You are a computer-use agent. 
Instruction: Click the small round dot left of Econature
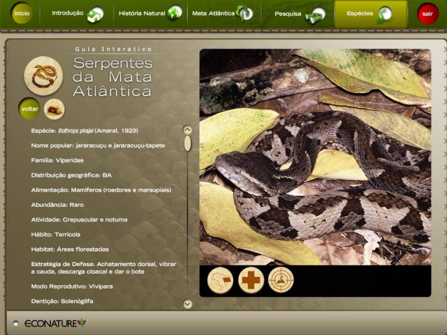pyautogui.click(x=16, y=324)
